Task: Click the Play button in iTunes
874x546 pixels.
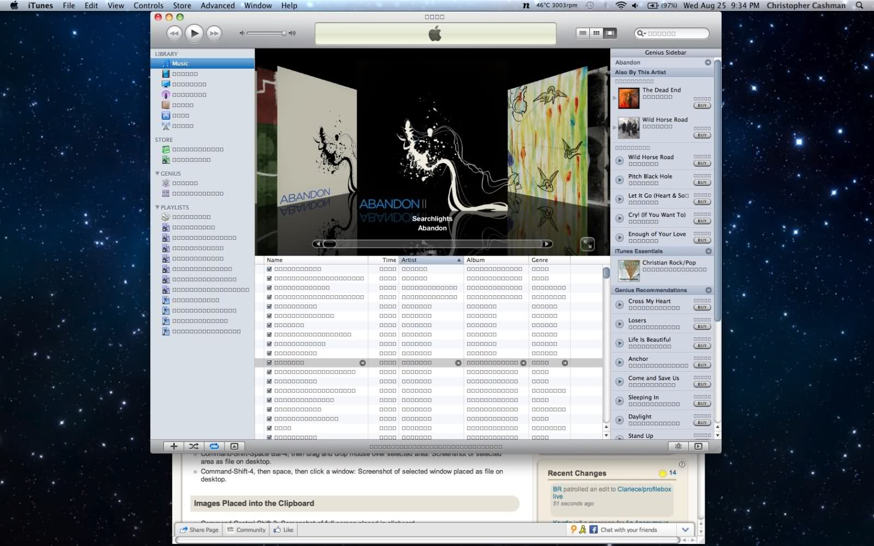Action: point(194,33)
